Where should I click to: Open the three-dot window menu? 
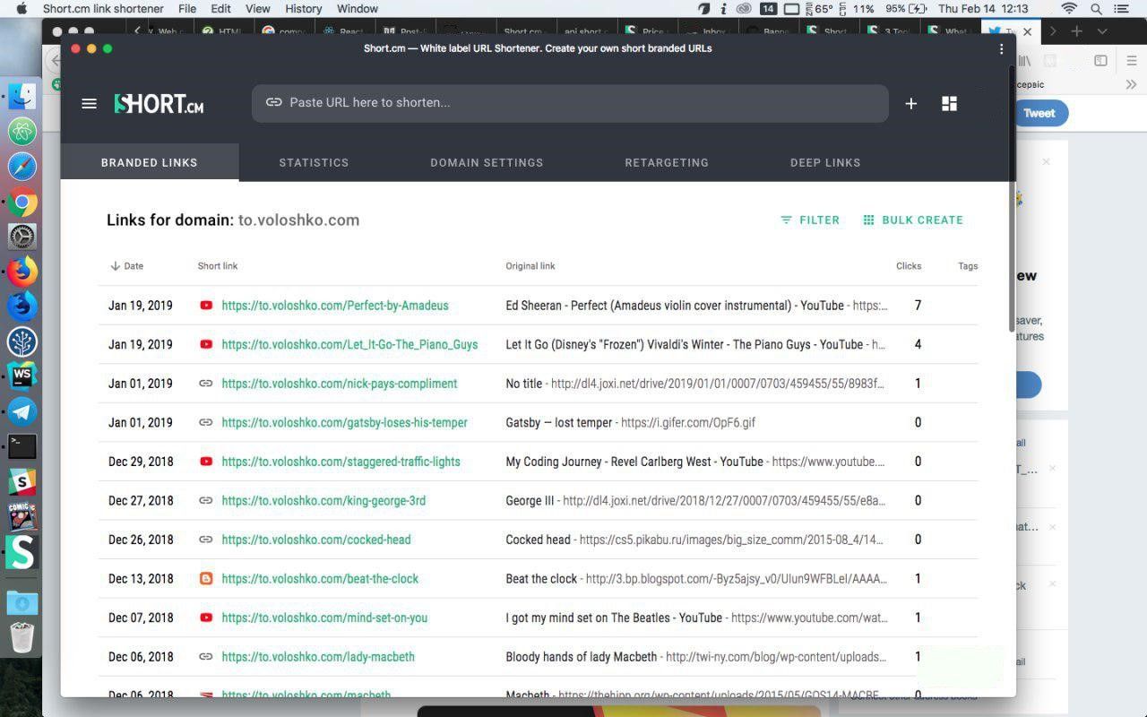[1001, 49]
